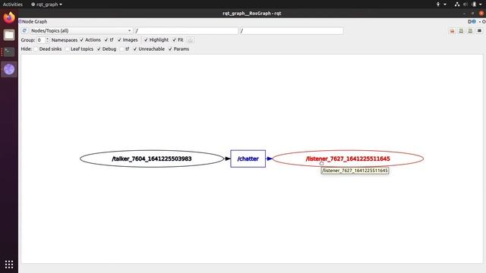Show Applications grid

pyautogui.click(x=9, y=265)
